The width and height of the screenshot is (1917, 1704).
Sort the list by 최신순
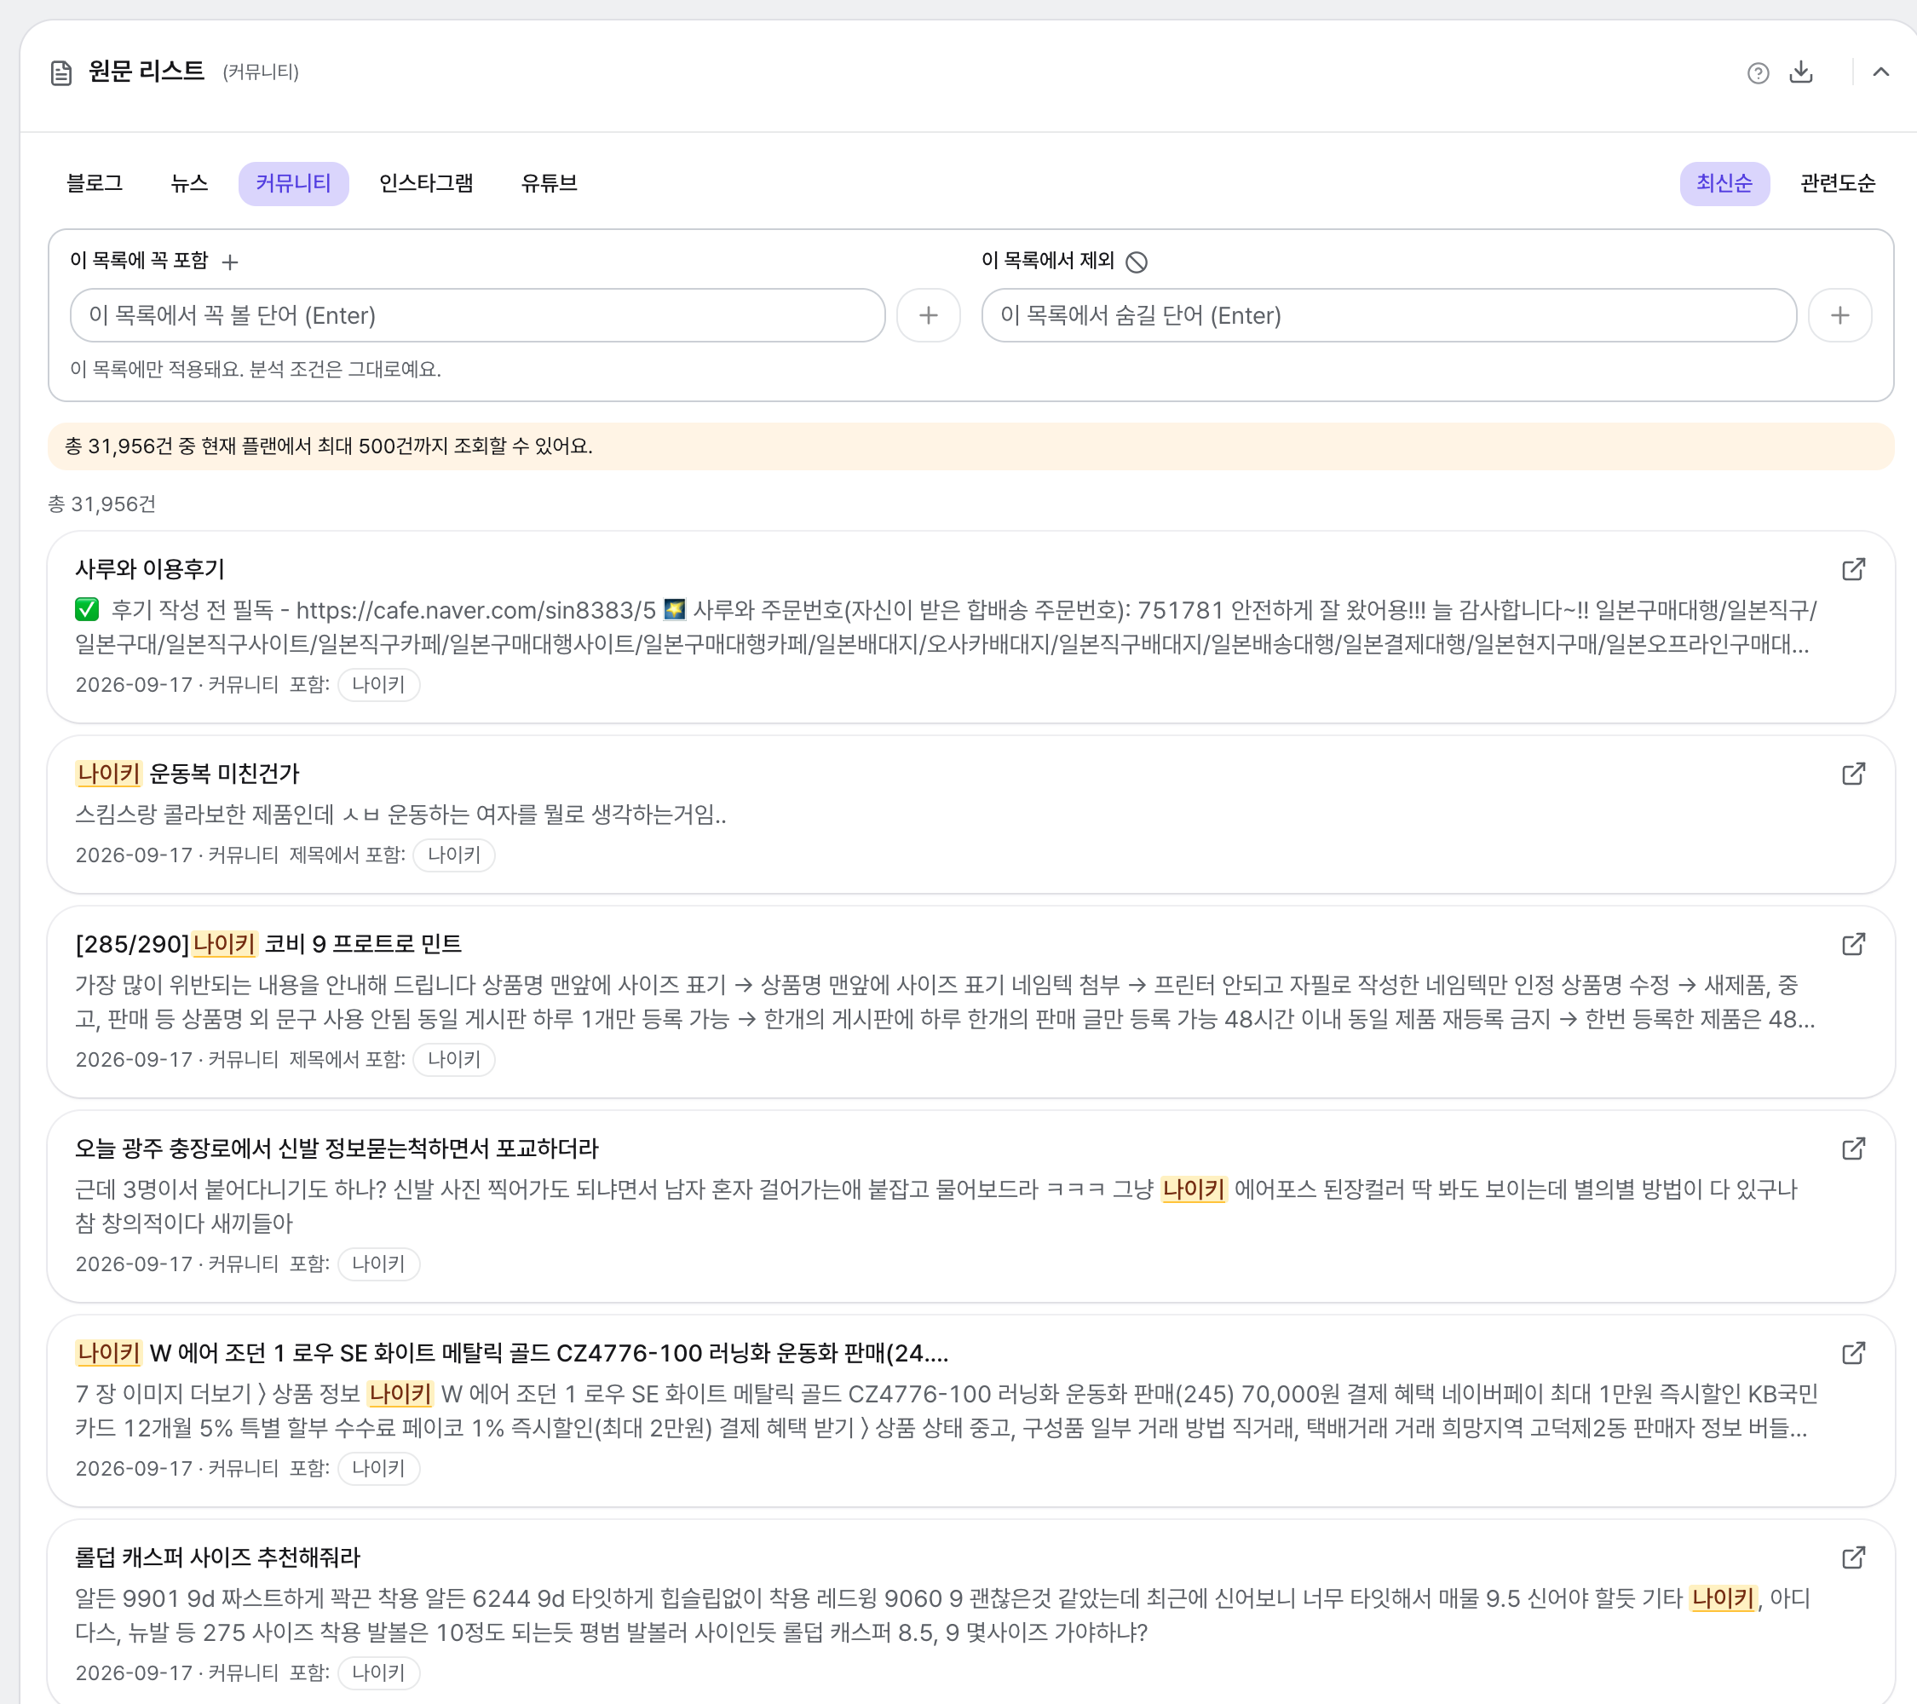(1724, 183)
